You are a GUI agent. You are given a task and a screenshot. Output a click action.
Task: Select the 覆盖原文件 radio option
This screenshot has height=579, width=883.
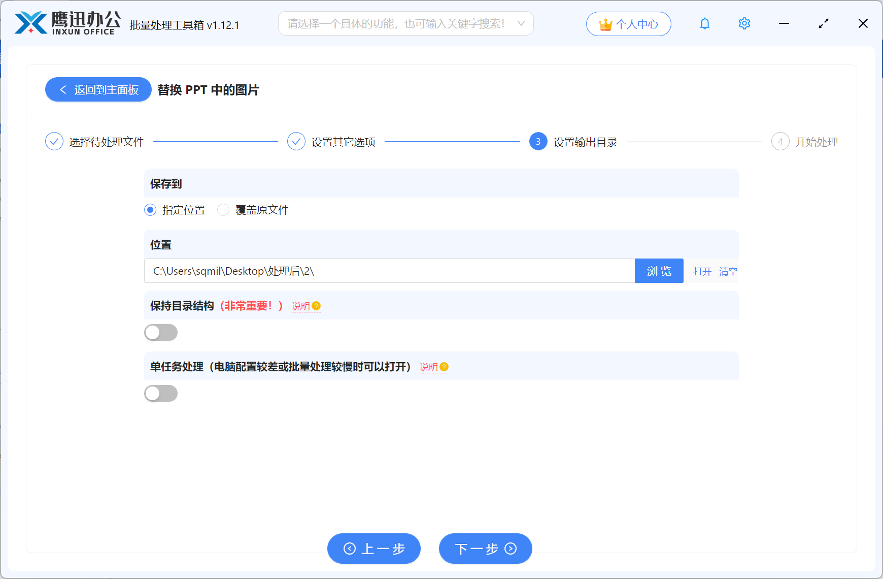(x=223, y=210)
